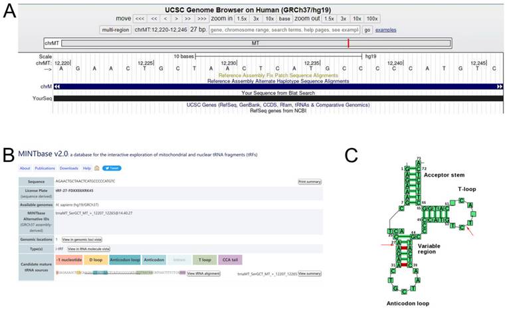Image resolution: width=507 pixels, height=310 pixels.
Task: Click sequence AGAACTGCTAACTCATGCCCCCATGTC text
Action: click(85, 181)
